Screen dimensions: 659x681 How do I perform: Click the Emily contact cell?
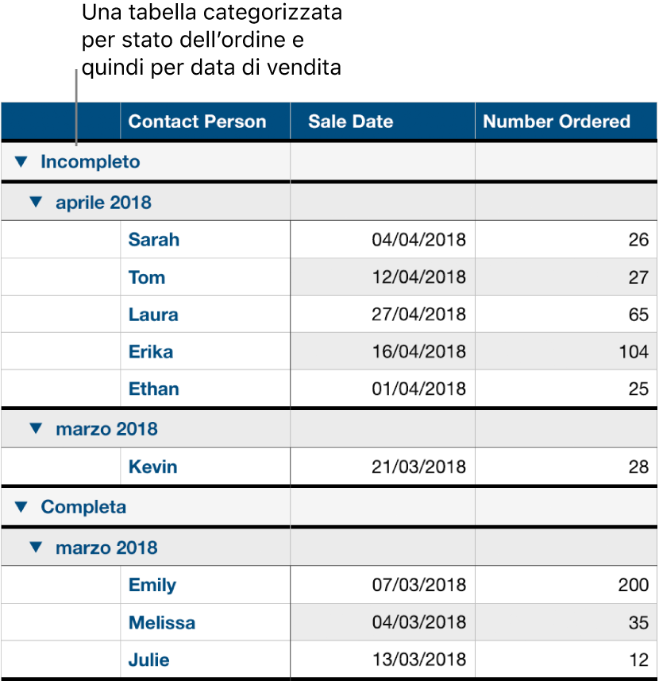[x=152, y=585]
